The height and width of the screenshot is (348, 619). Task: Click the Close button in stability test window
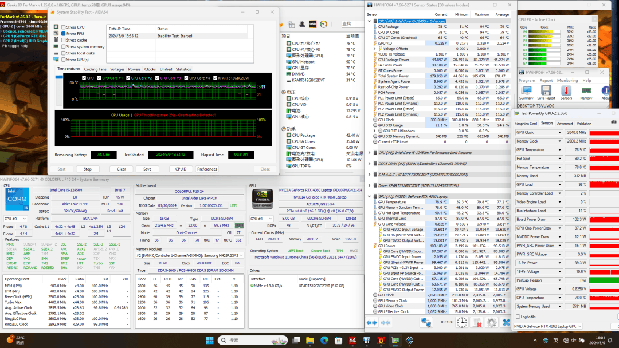265,169
